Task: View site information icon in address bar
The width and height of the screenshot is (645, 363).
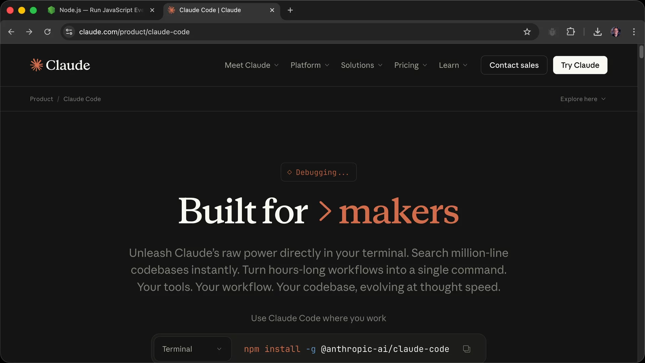Action: click(69, 32)
